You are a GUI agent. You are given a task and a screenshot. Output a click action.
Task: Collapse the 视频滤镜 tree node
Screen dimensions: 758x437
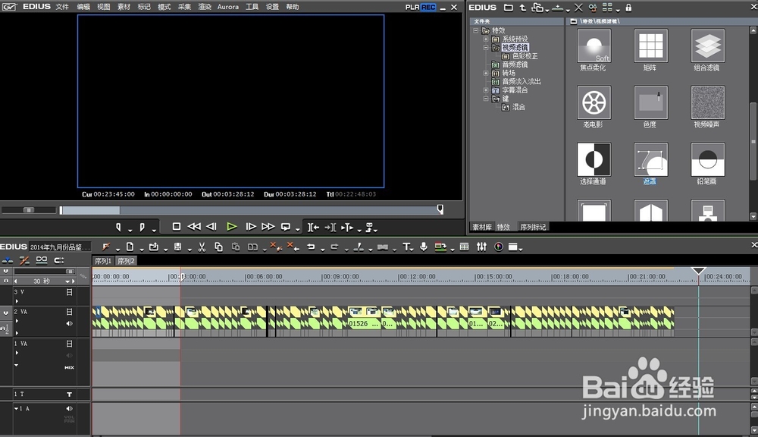486,48
